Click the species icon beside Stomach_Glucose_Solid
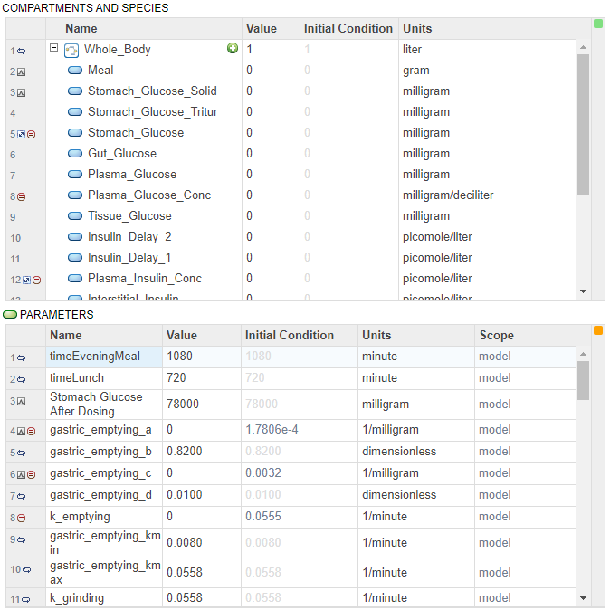Screen dimensions: 610x610 75,91
